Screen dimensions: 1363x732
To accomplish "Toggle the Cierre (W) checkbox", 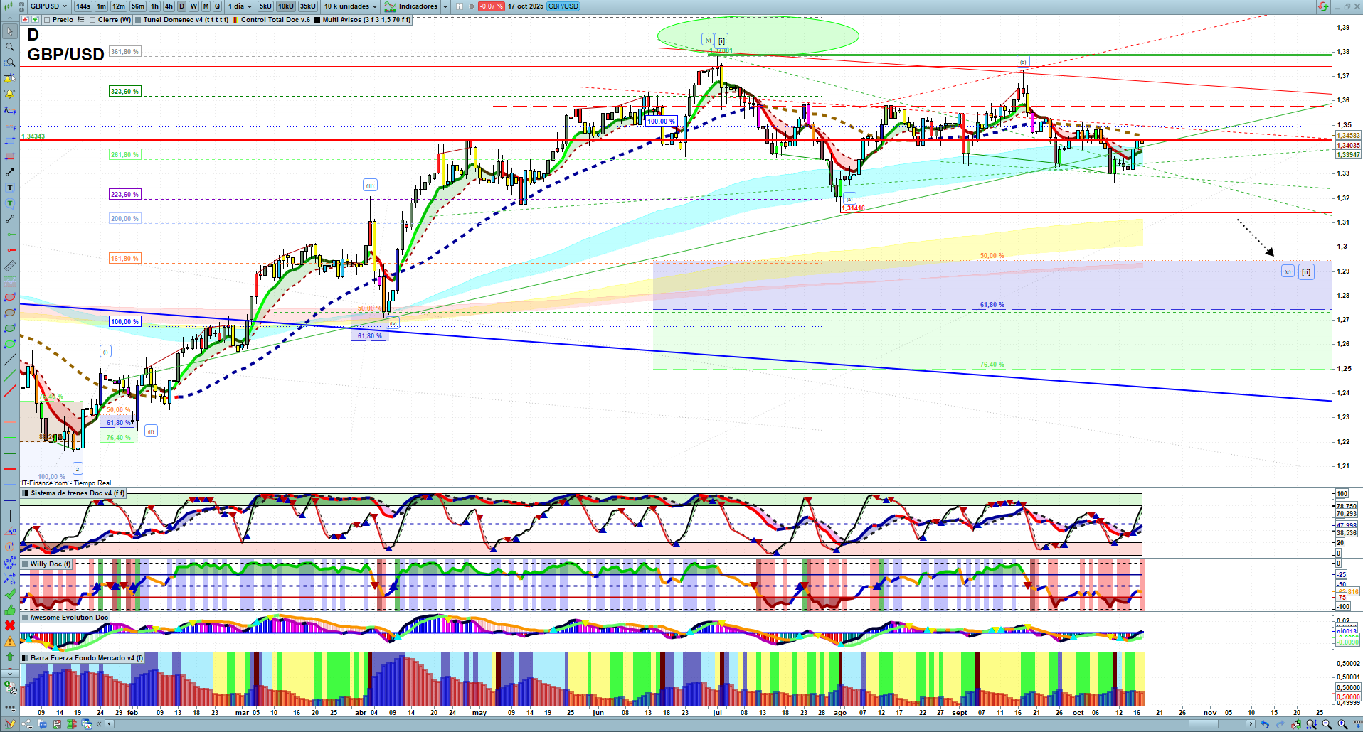I will [x=93, y=20].
